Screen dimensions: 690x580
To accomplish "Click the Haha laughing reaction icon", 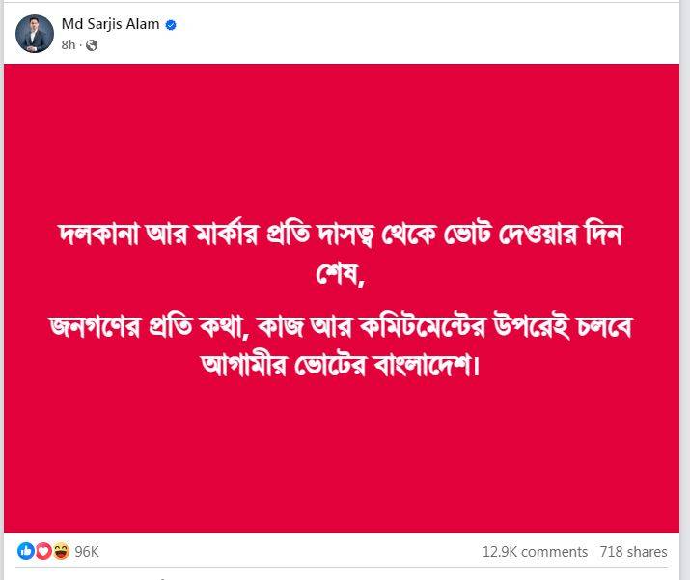I will [x=61, y=551].
